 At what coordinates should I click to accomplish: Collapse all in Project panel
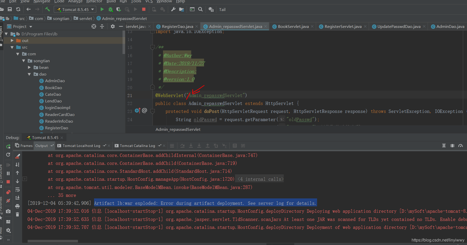(x=102, y=26)
